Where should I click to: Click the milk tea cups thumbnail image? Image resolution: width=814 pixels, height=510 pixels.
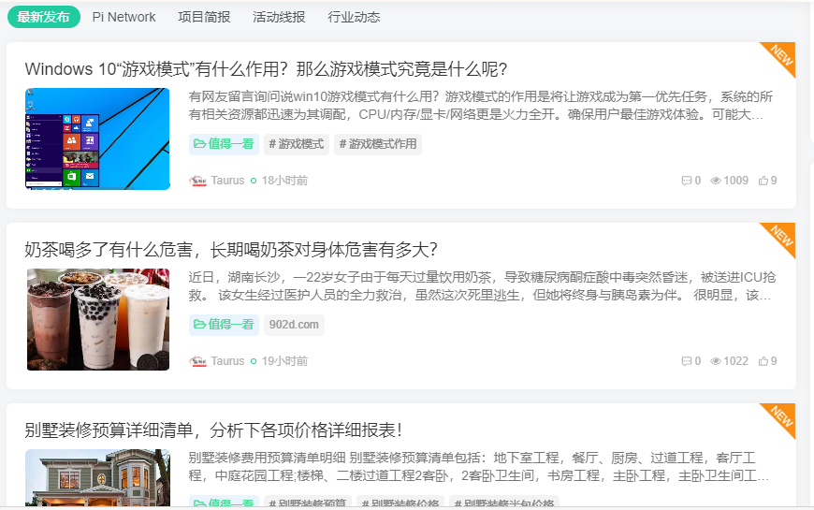97,319
